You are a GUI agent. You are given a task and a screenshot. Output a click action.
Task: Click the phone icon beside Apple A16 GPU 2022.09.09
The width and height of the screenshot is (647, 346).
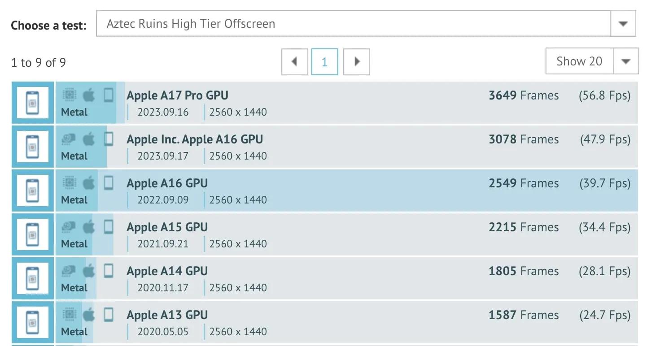pos(108,183)
